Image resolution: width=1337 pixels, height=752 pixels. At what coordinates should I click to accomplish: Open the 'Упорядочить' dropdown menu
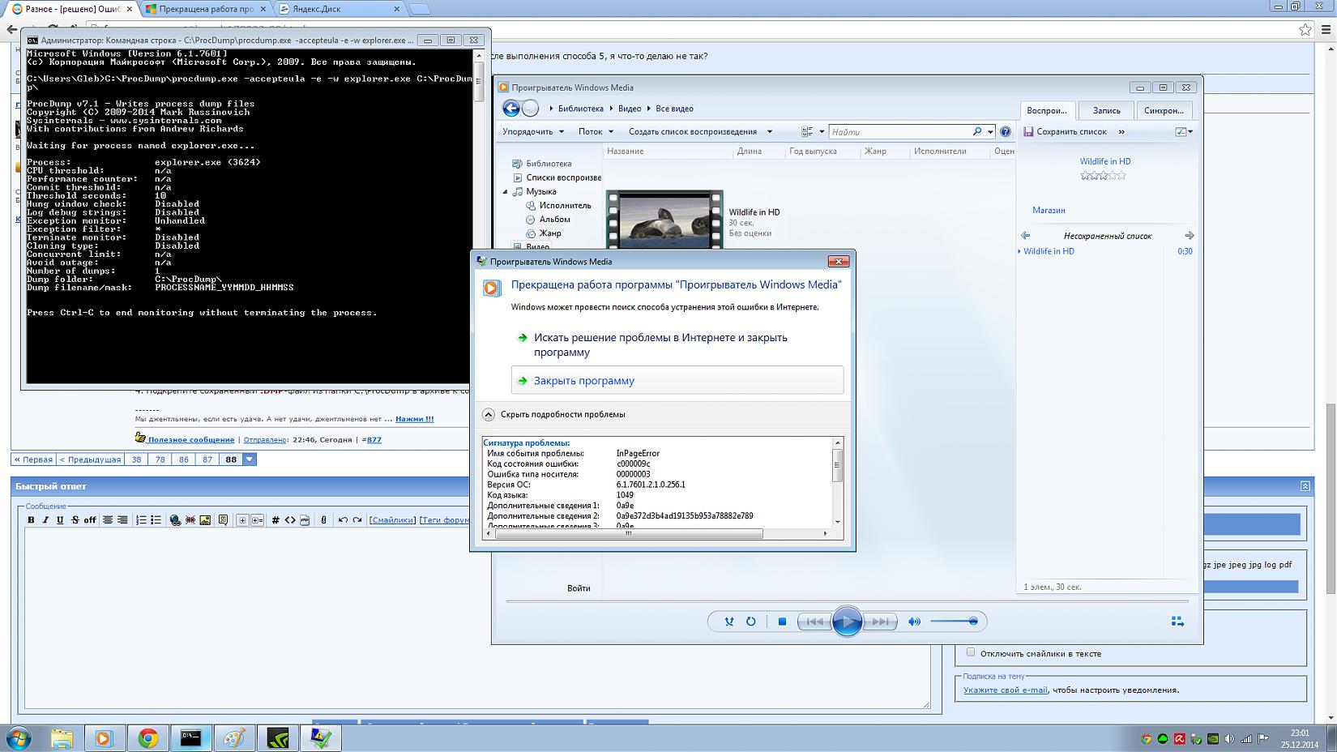[x=532, y=131]
